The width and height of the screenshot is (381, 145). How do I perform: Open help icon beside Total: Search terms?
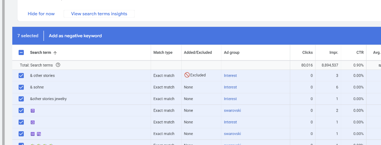[58, 65]
